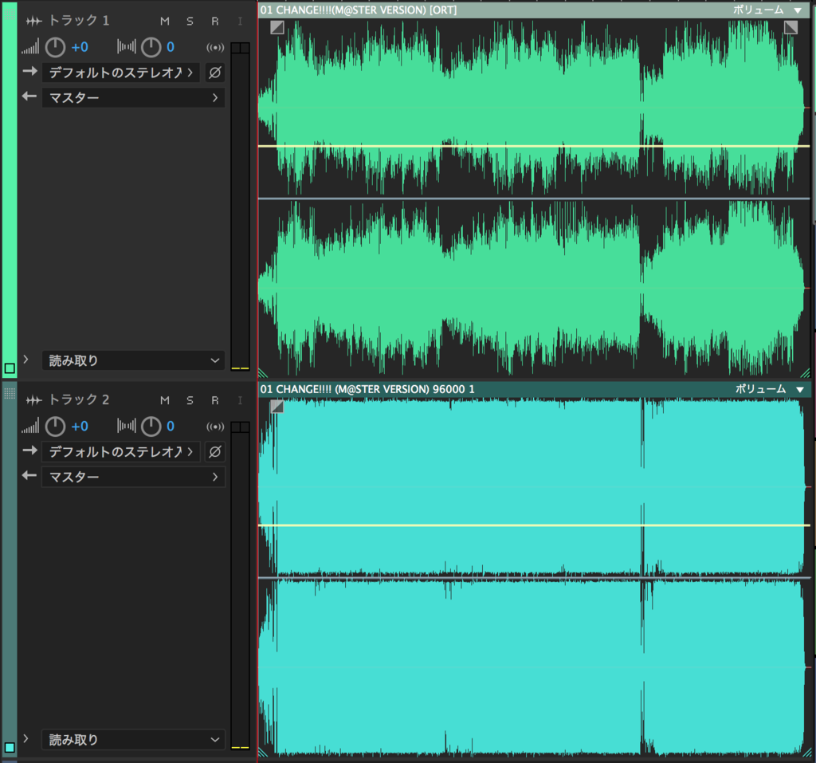
Task: Expand Track 1 automation lanes chevron
Action: point(25,360)
